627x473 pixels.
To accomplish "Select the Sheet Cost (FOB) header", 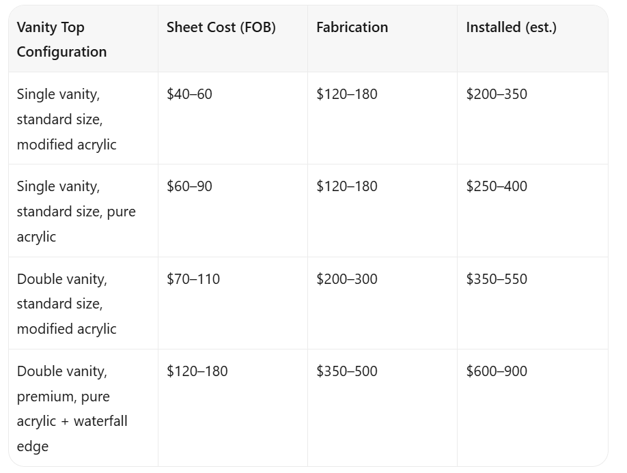I will tap(221, 27).
